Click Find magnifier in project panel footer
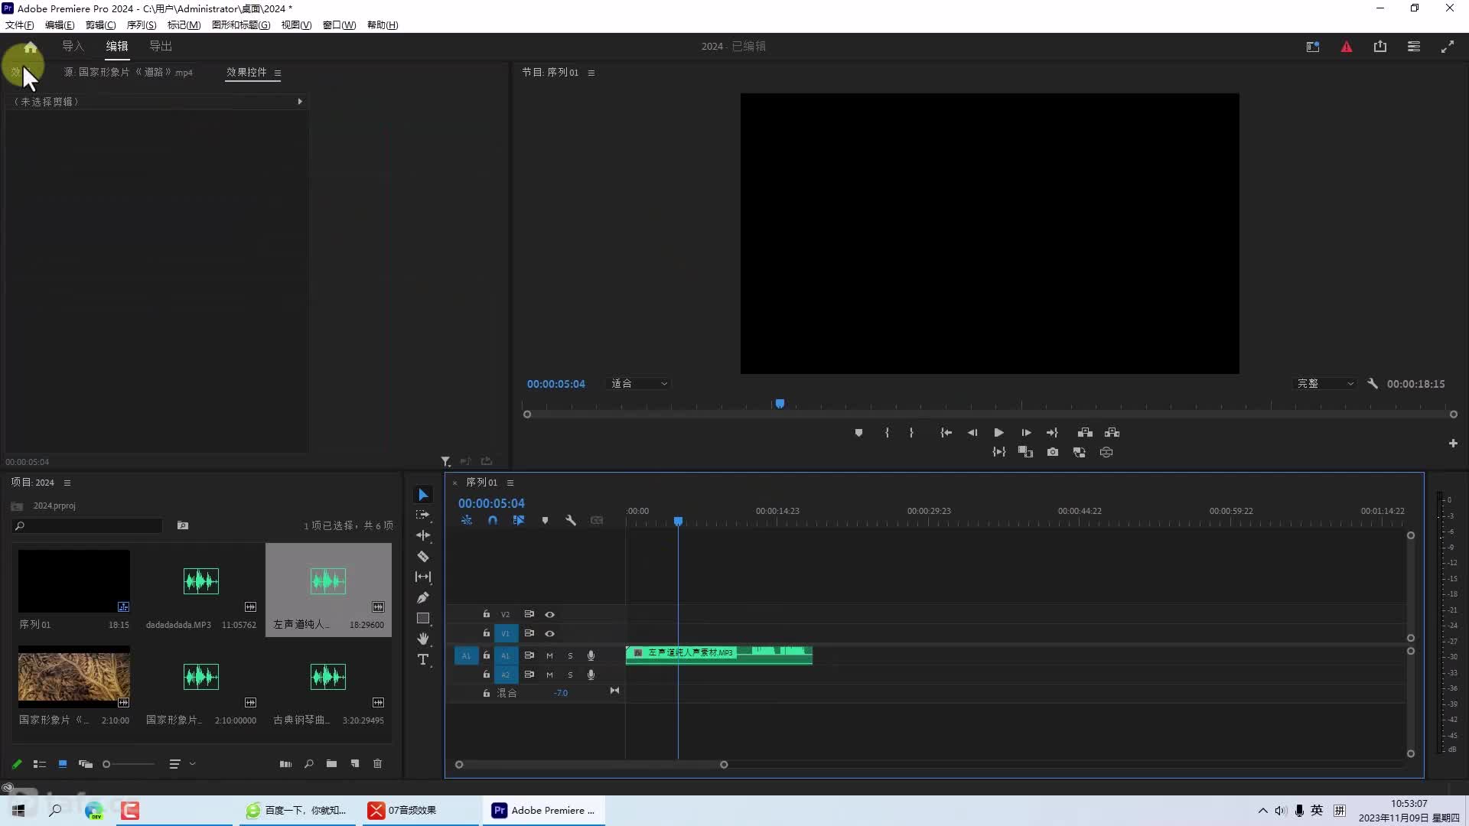The image size is (1469, 826). coord(309,763)
